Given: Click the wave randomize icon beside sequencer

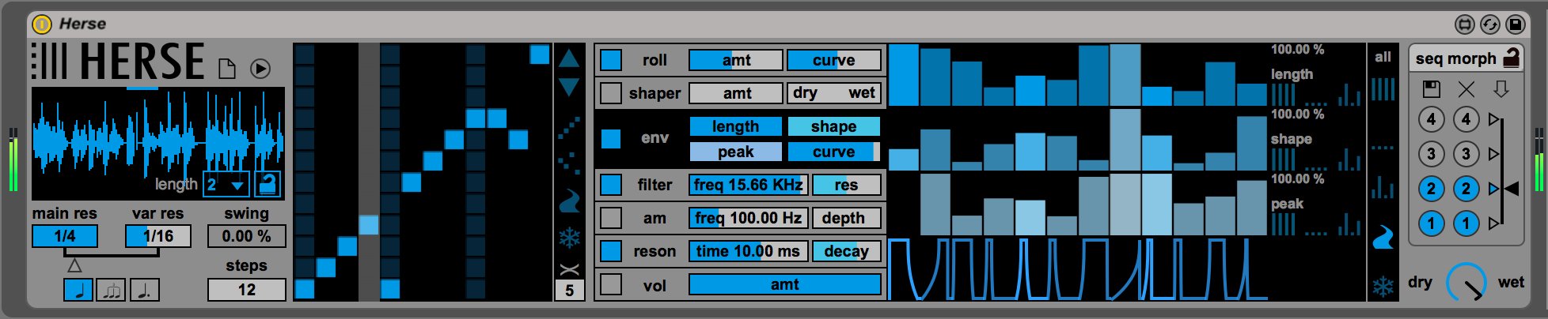Looking at the screenshot, I should [569, 201].
